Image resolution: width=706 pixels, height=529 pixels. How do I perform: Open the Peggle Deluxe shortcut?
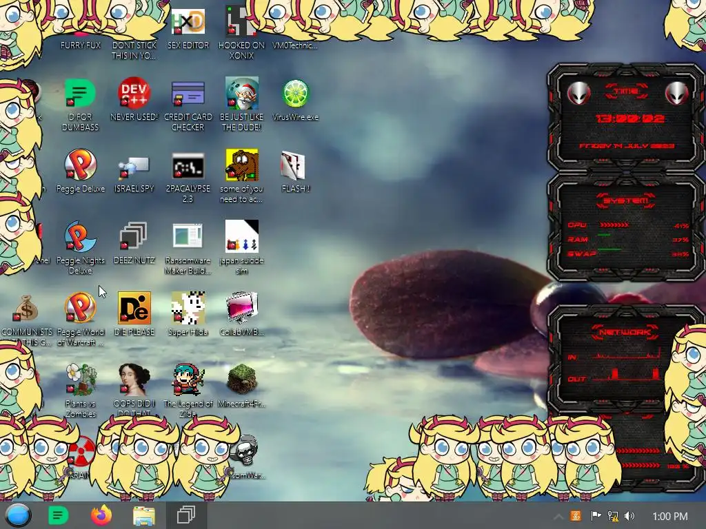pyautogui.click(x=80, y=165)
